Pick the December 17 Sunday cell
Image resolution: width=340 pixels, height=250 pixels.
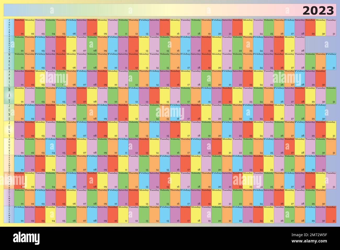pos(185,214)
